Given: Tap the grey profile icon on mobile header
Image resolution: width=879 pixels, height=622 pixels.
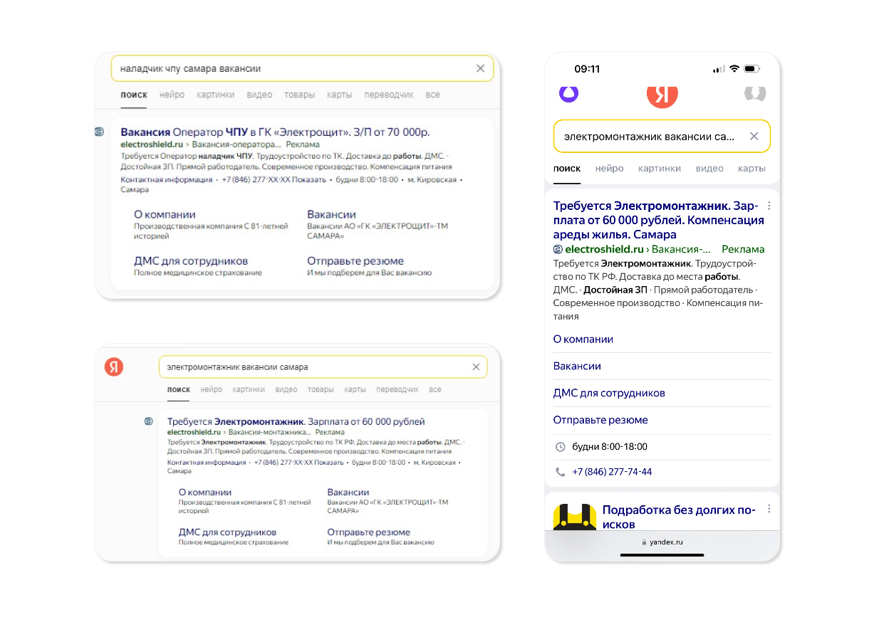Looking at the screenshot, I should click(x=754, y=93).
